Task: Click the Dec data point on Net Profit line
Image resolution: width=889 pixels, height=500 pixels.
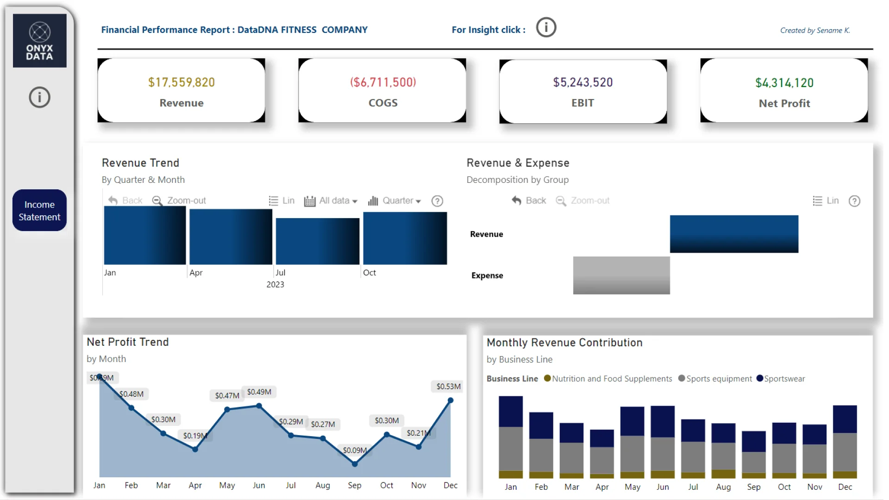Action: [x=451, y=400]
